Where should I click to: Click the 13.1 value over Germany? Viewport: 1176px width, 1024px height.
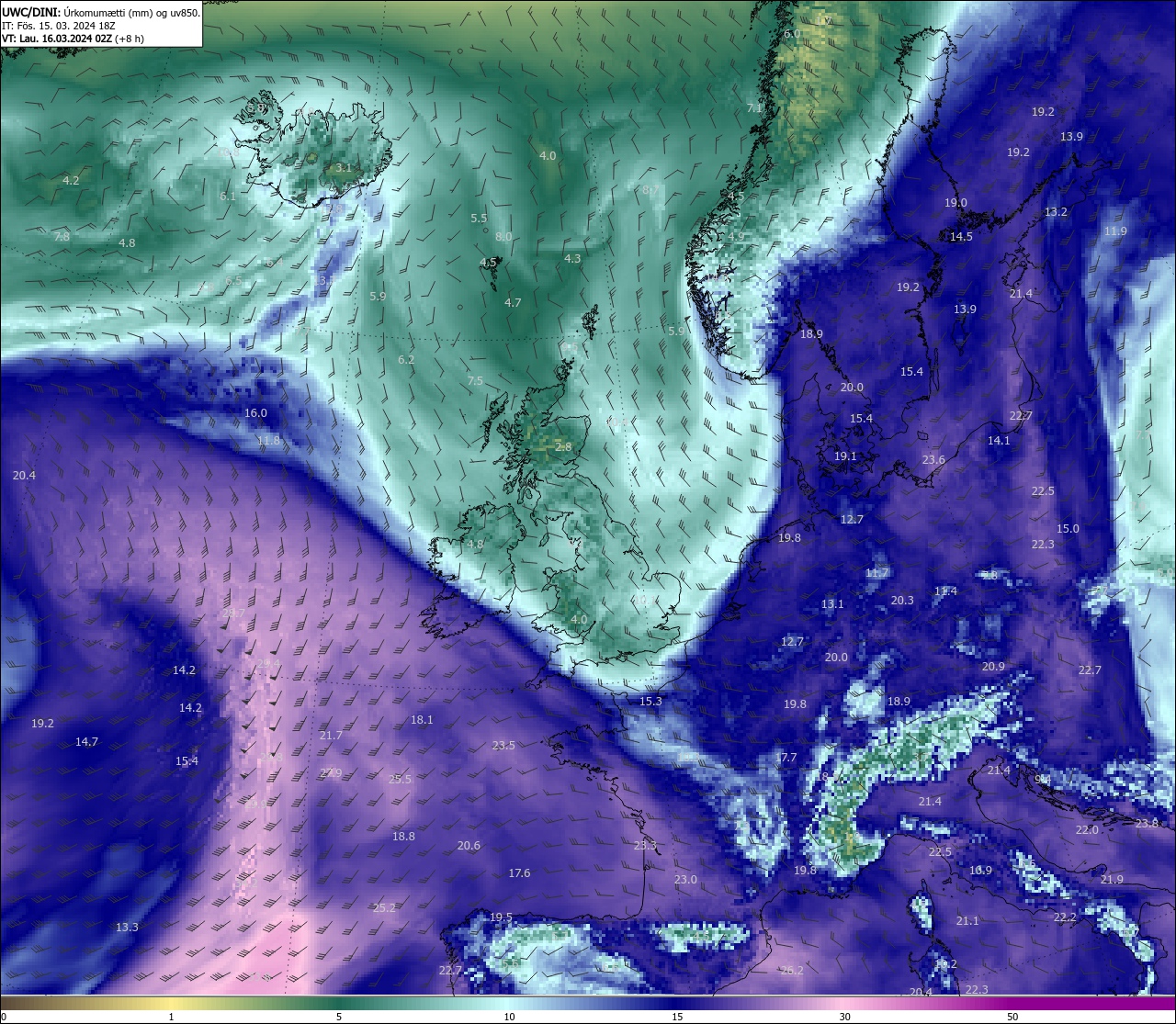click(x=832, y=604)
